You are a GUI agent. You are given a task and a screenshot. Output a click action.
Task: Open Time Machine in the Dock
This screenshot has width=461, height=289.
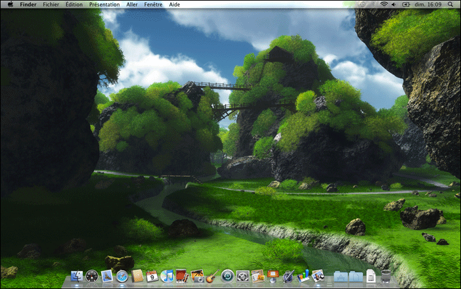click(x=228, y=277)
